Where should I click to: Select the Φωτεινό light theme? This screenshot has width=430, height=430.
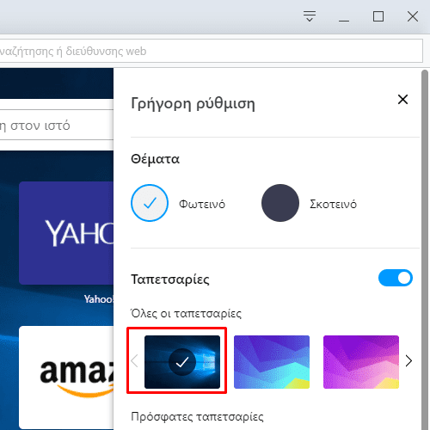pyautogui.click(x=150, y=203)
